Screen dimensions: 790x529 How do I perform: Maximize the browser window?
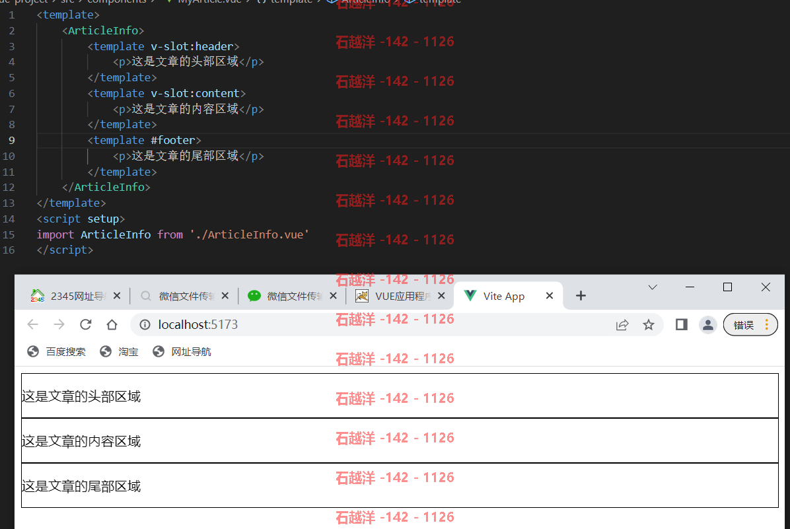[727, 287]
